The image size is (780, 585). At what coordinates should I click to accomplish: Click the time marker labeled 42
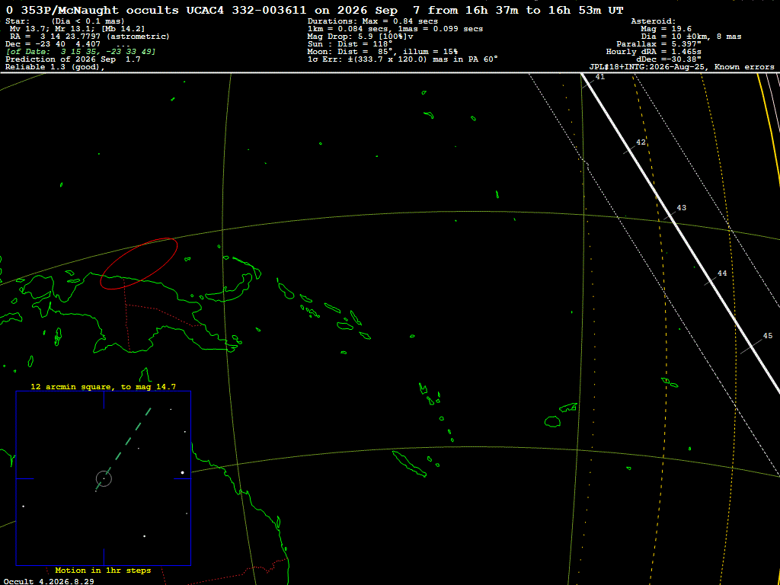[x=641, y=142]
